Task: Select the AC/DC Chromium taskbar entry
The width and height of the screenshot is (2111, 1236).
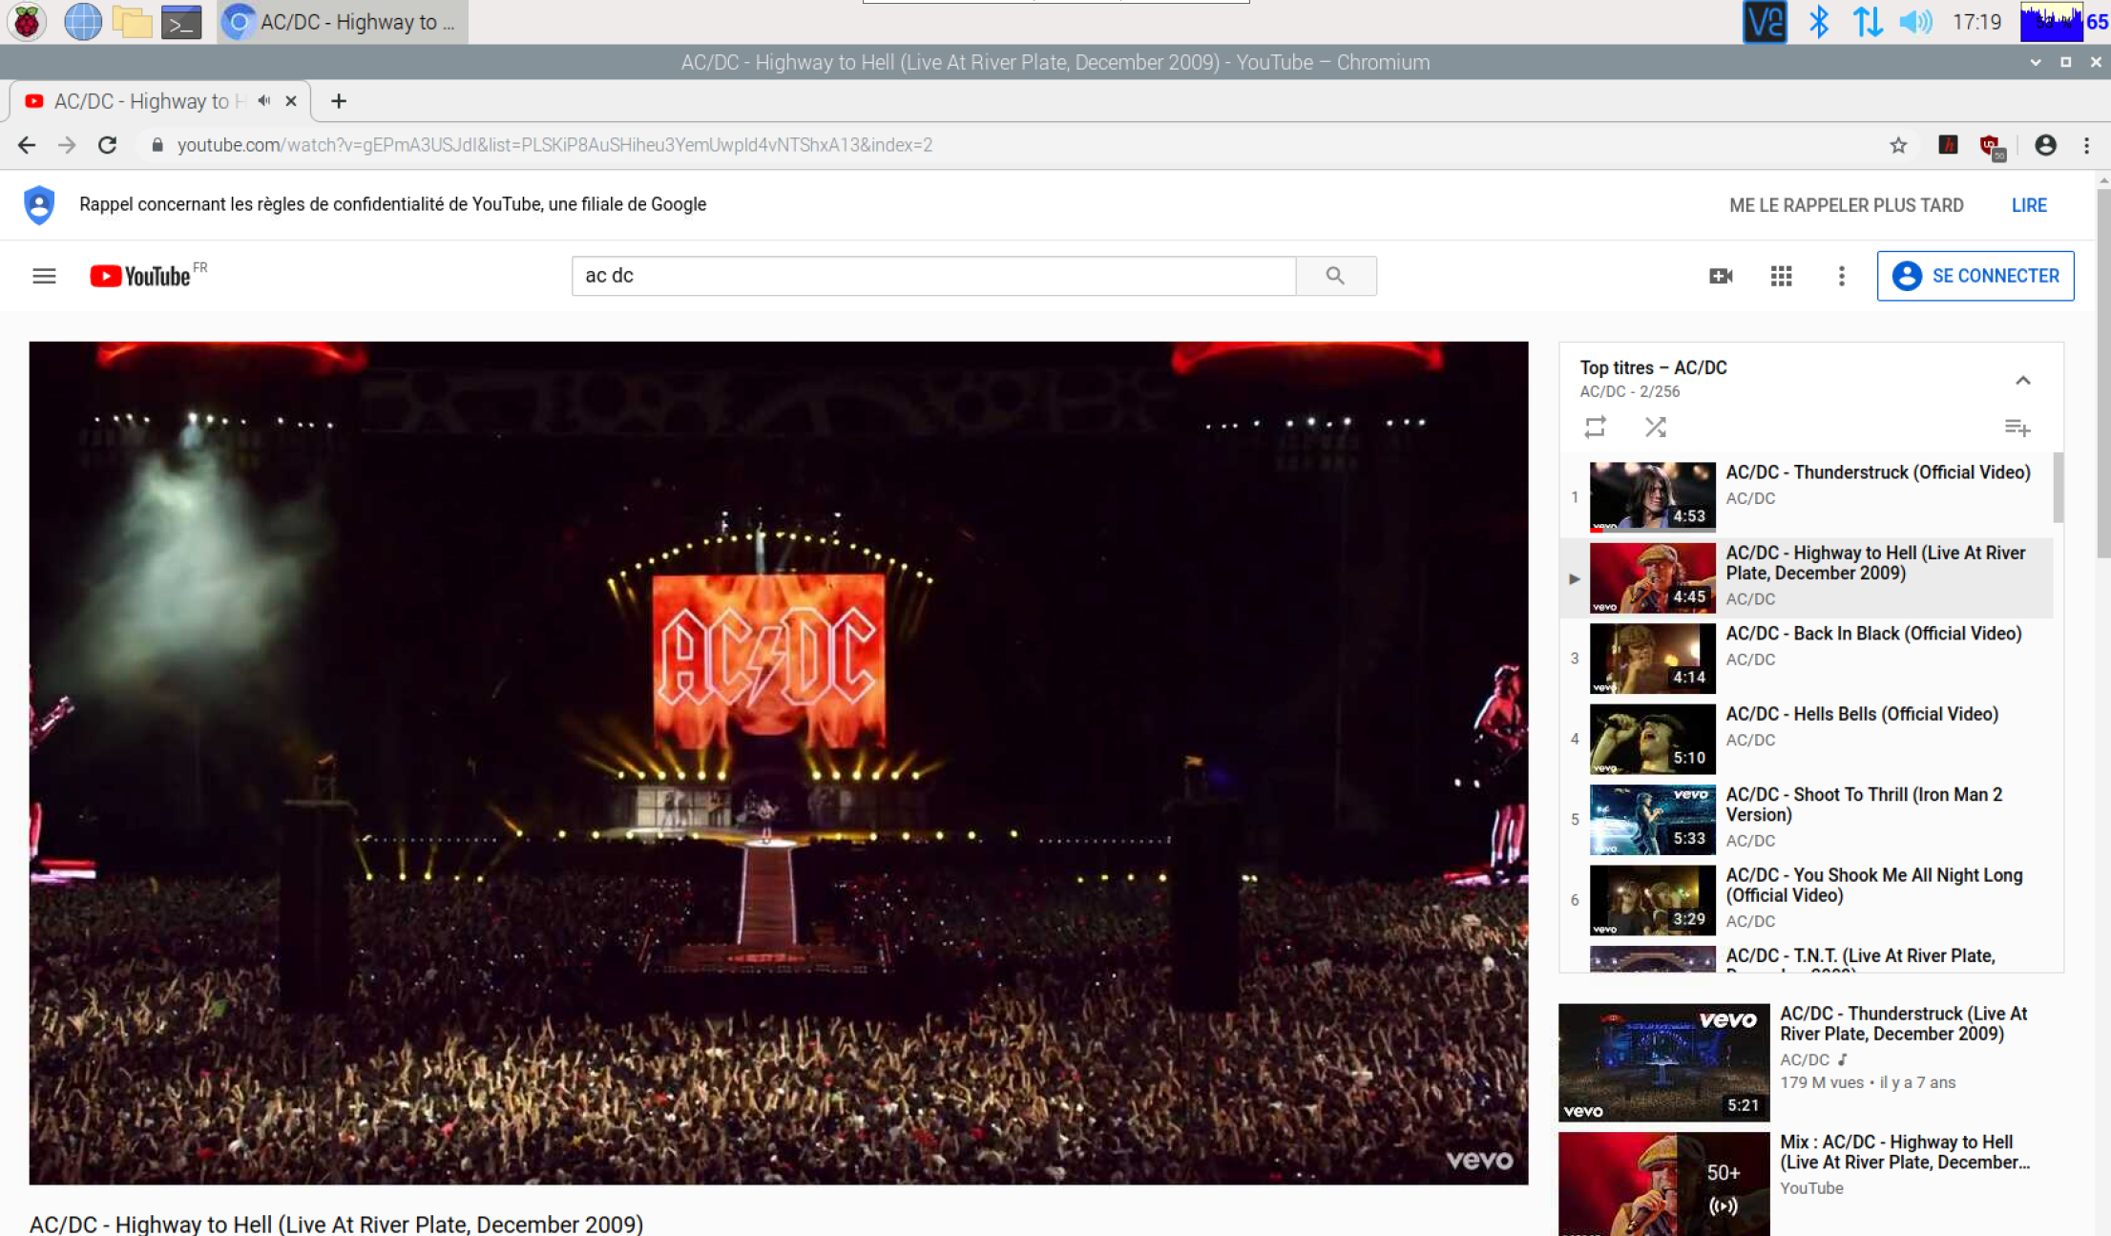Action: click(x=343, y=21)
